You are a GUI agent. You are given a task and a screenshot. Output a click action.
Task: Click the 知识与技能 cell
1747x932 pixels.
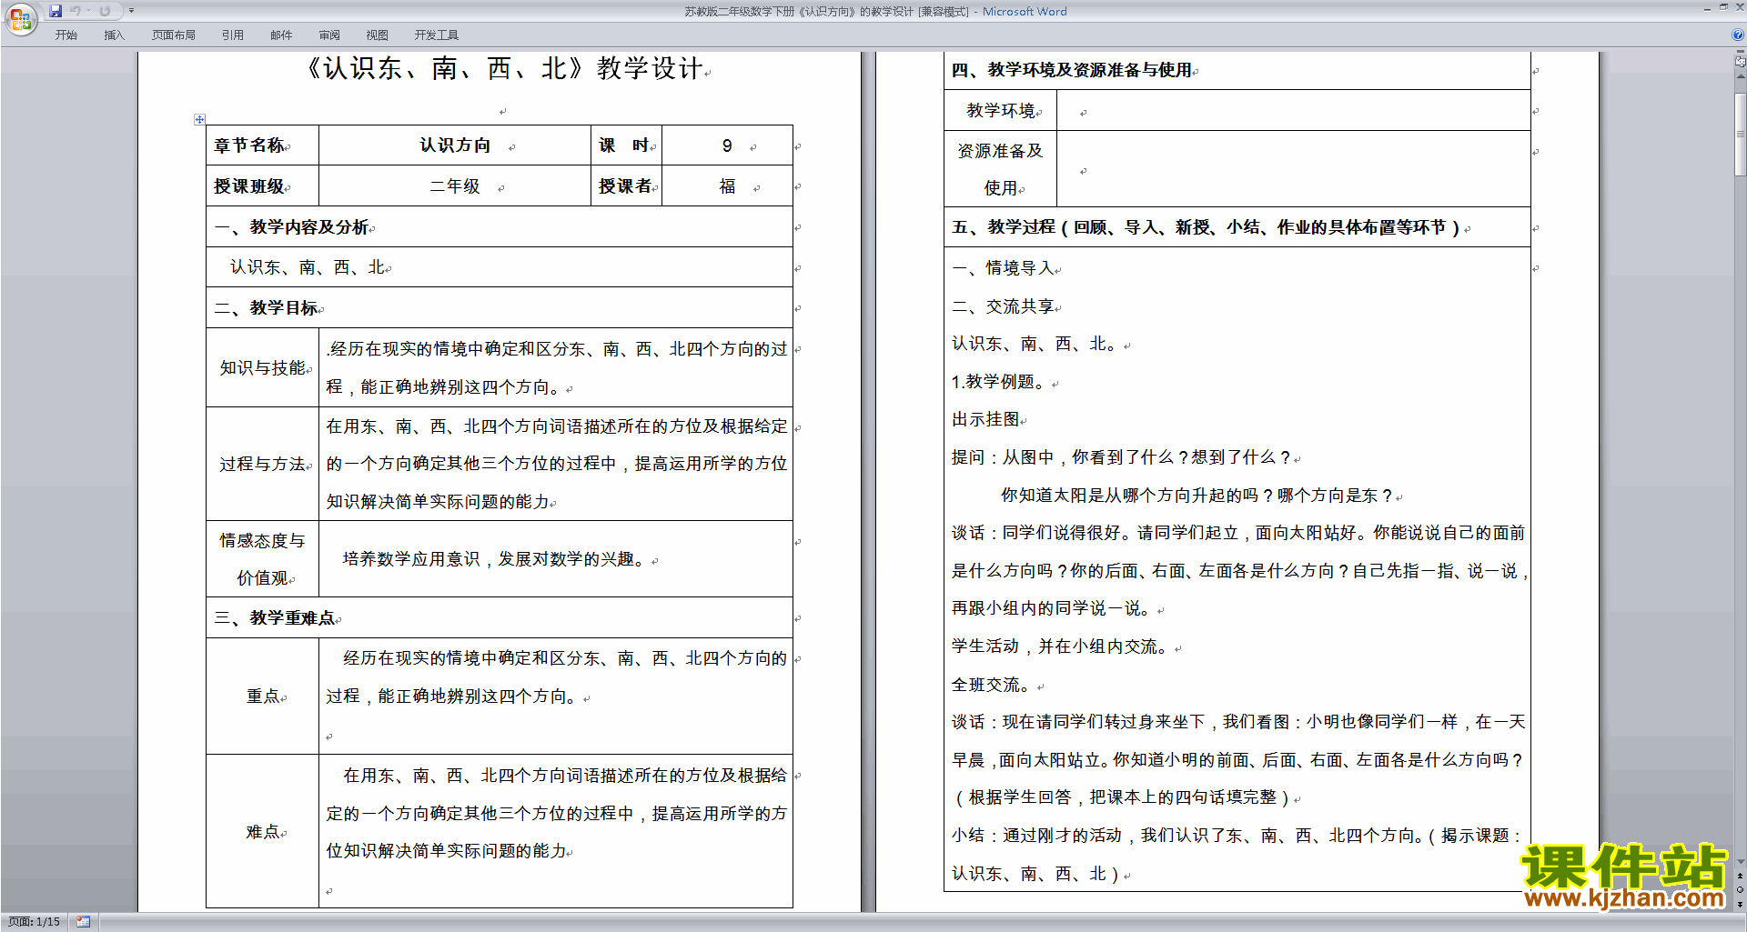[x=262, y=367]
